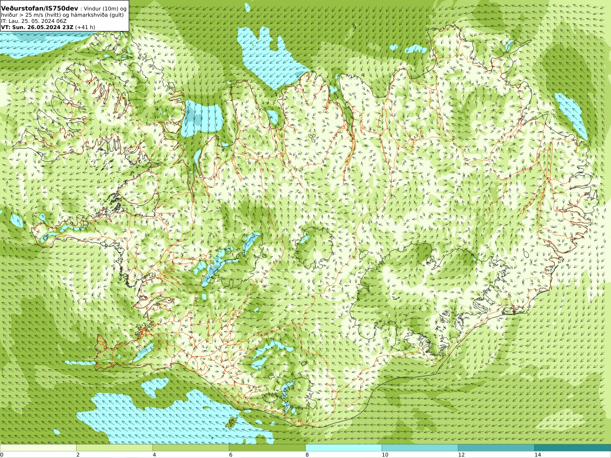Click the Veðurstofan/IS750dev title text
Viewport: 611px width, 458px height.
pyautogui.click(x=39, y=9)
